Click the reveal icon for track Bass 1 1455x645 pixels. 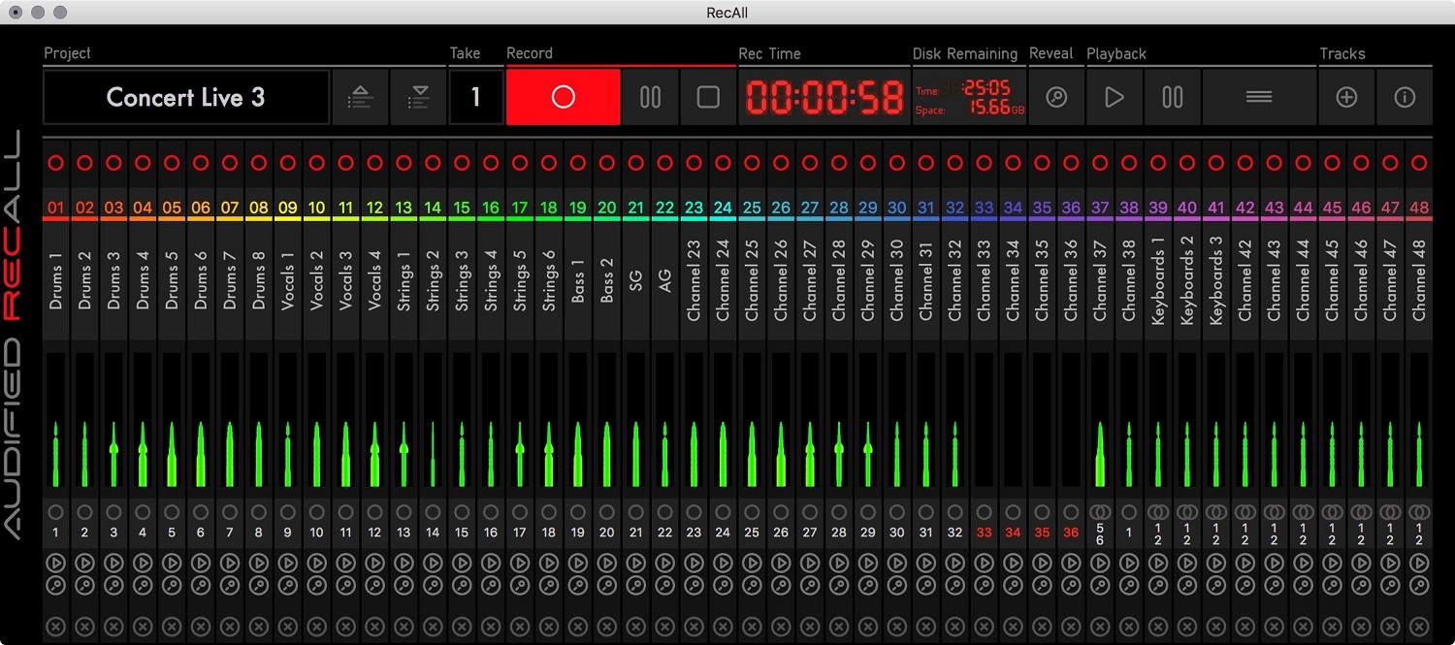coord(578,585)
